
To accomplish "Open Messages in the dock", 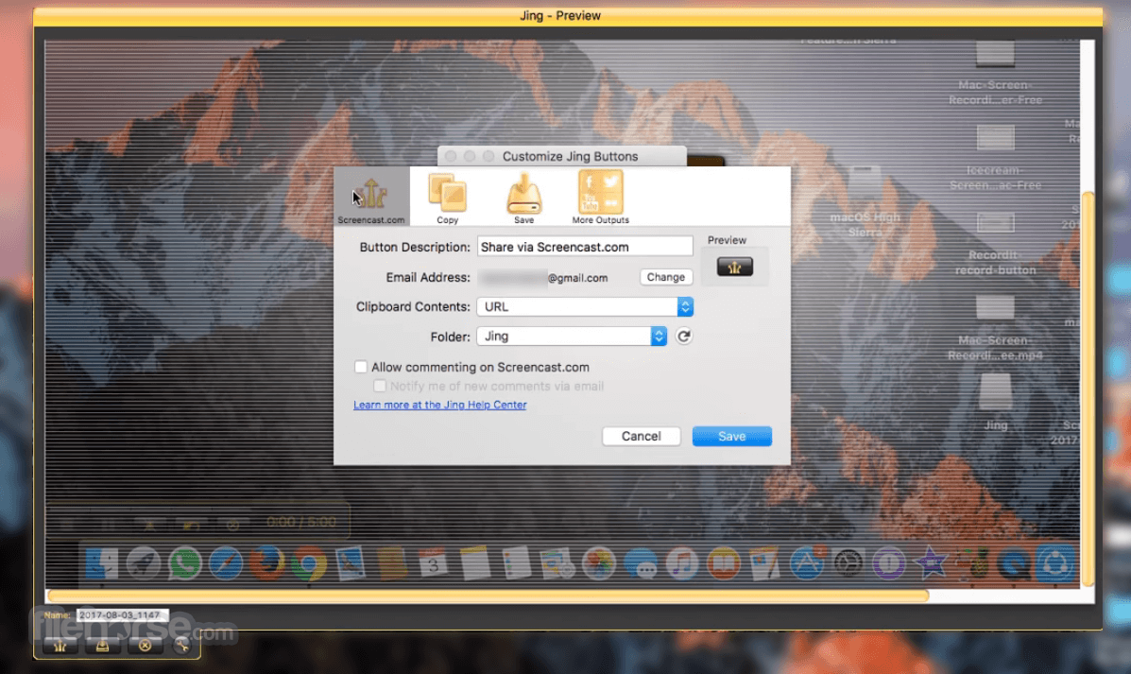I will click(x=641, y=563).
